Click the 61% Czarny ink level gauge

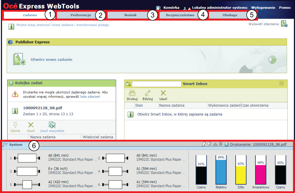pos(201,170)
